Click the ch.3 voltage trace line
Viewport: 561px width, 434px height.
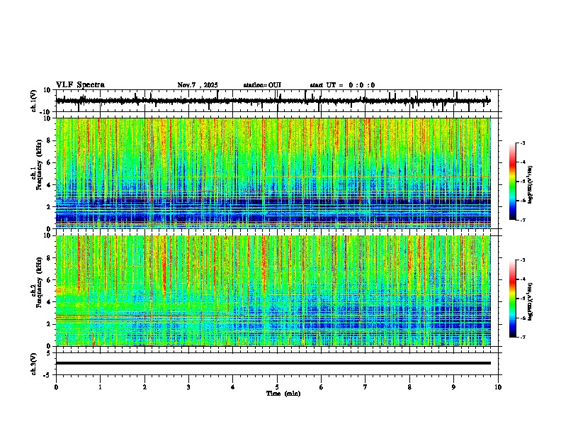point(273,363)
